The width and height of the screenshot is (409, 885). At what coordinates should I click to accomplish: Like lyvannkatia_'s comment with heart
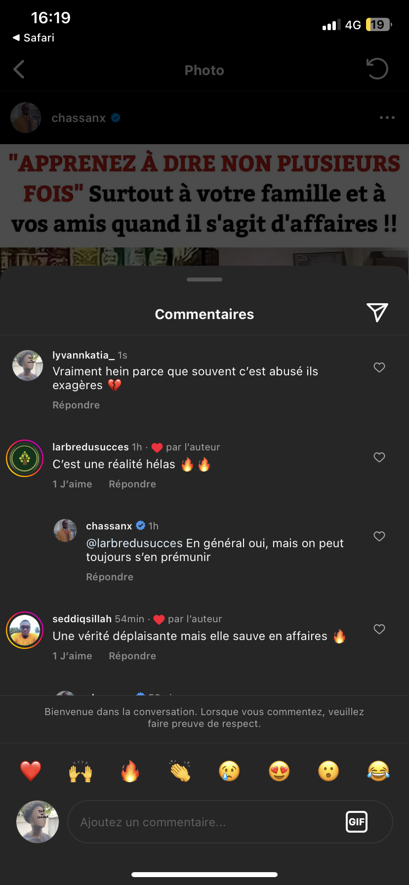tap(379, 367)
